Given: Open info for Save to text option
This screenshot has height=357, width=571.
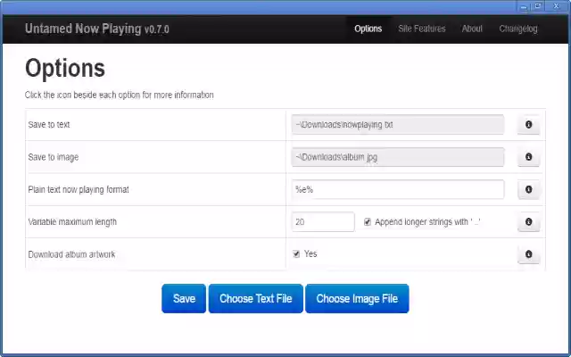Looking at the screenshot, I should [528, 125].
